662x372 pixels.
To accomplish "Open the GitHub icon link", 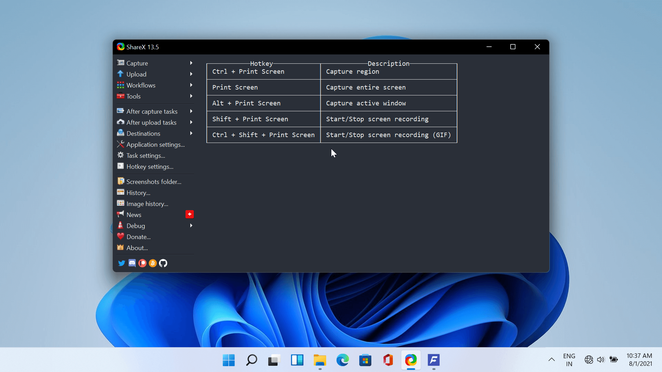I will pos(163,263).
